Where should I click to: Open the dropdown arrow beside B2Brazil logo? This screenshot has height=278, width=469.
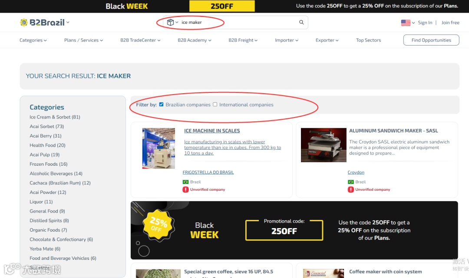(x=68, y=23)
